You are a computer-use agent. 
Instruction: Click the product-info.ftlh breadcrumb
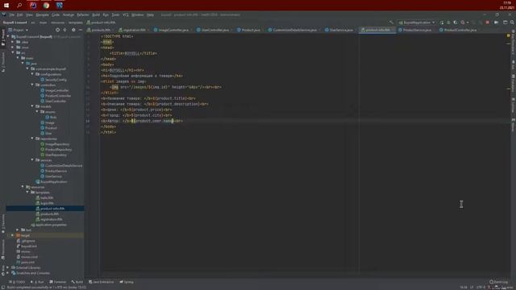tap(101, 23)
